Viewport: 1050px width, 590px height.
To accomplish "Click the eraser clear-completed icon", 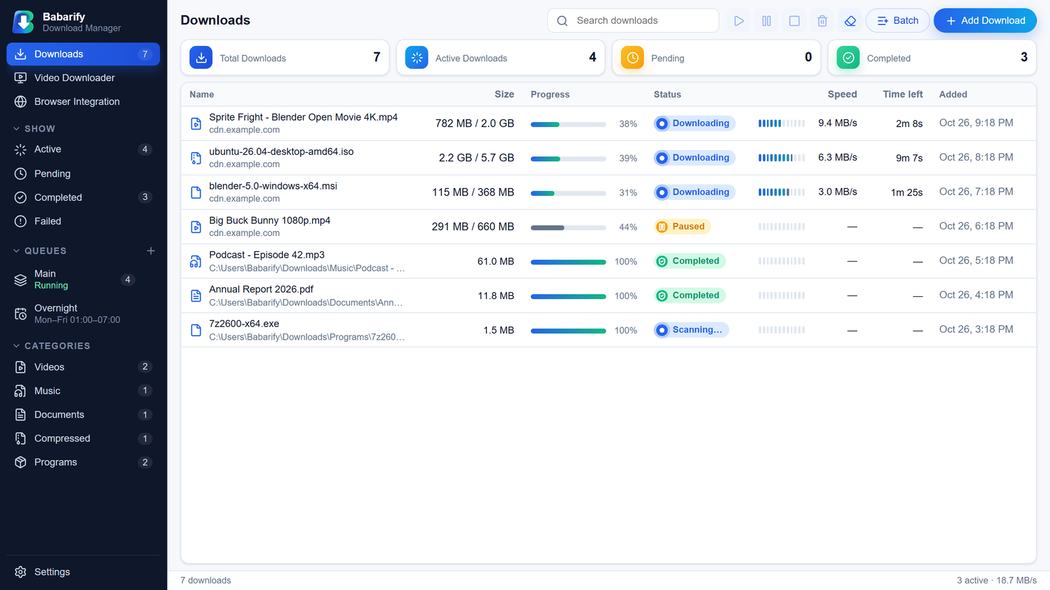I will 850,21.
